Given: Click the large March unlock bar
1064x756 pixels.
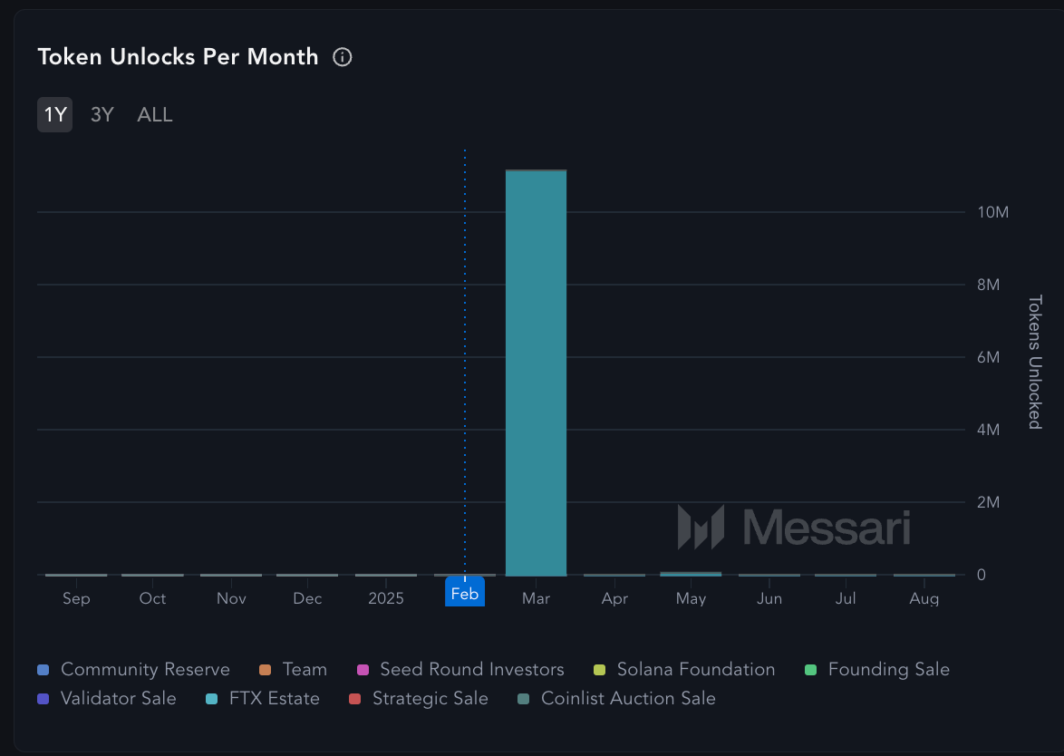Looking at the screenshot, I should (536, 372).
